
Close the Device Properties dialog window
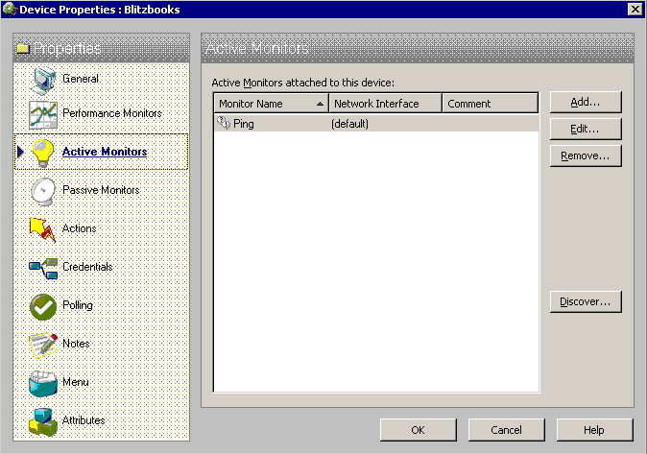(x=634, y=10)
